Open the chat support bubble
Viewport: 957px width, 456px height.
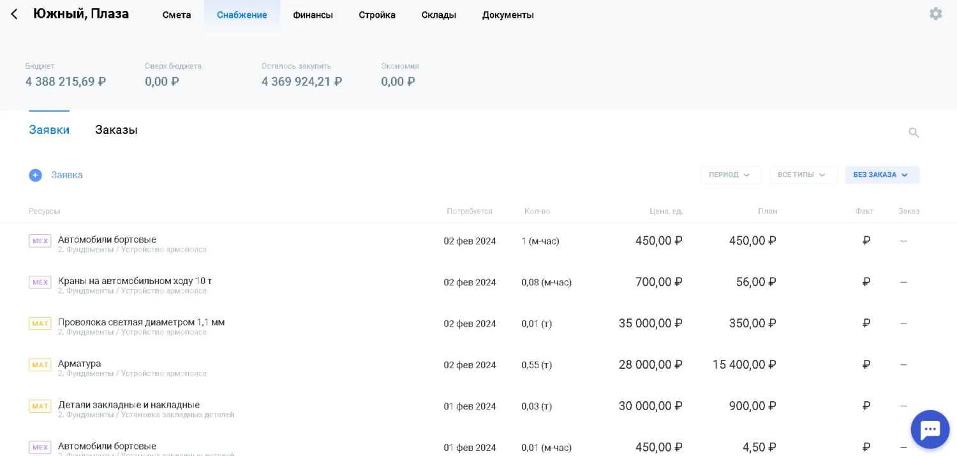930,429
